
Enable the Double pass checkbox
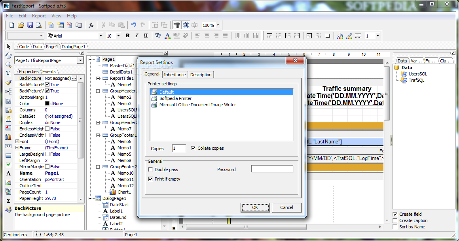click(150, 169)
